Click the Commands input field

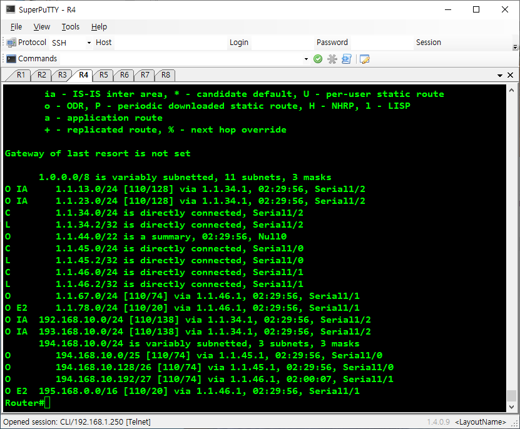coord(181,59)
